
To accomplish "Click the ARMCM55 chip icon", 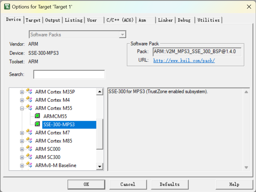I will tap(37, 116).
